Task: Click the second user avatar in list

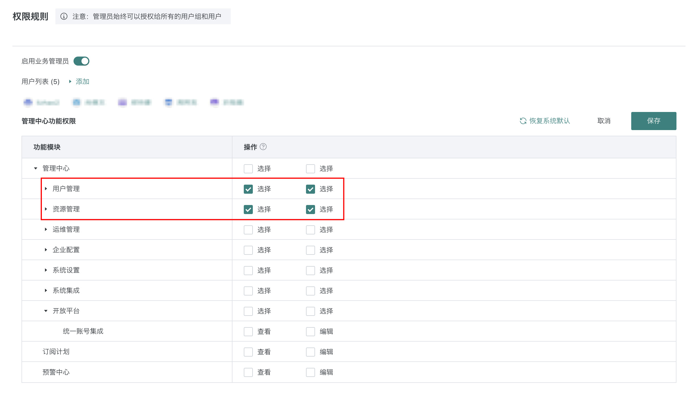Action: coord(76,102)
